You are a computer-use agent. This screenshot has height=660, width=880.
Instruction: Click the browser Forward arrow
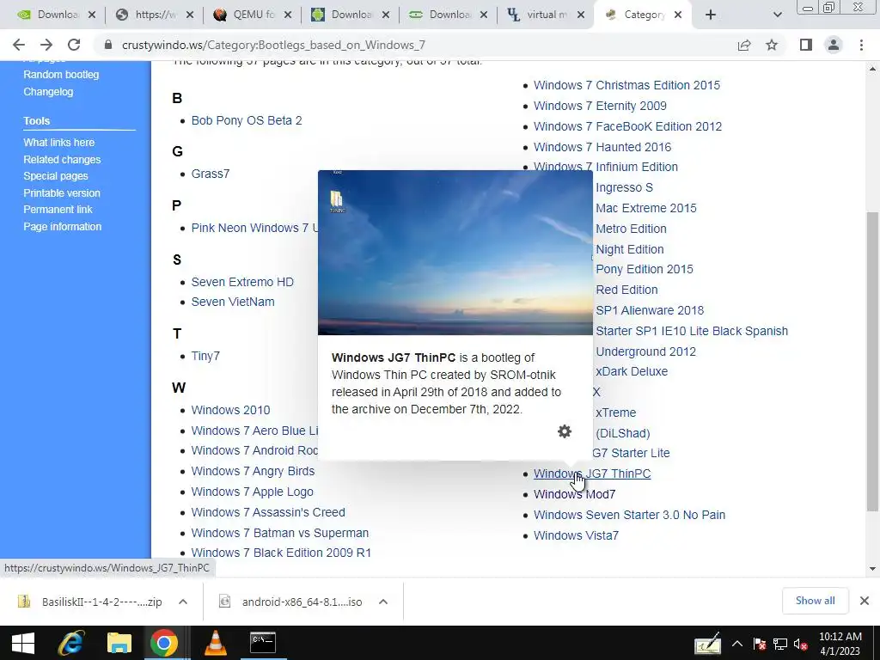tap(46, 45)
